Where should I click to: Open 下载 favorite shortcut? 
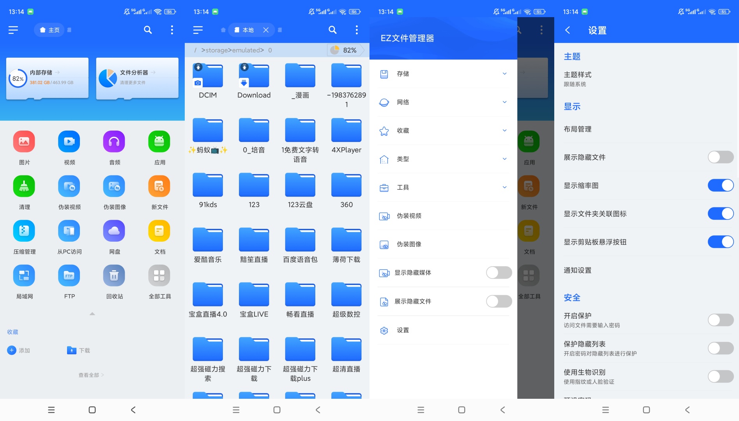pos(78,350)
